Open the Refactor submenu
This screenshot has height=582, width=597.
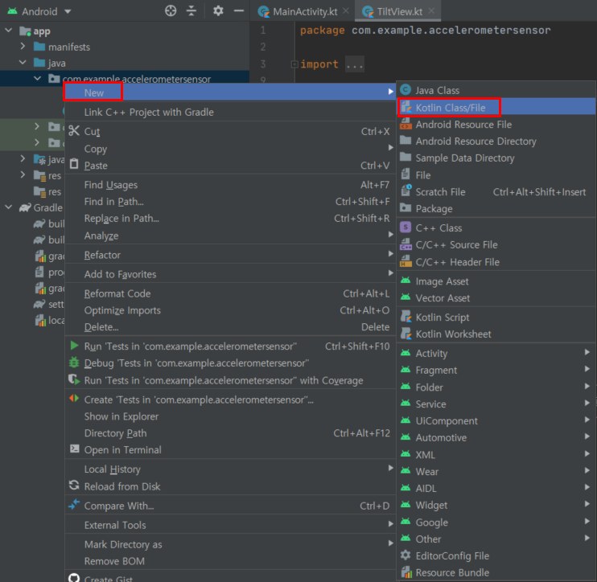[x=230, y=255]
